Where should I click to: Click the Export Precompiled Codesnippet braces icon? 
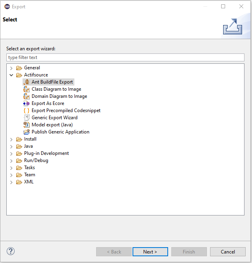[27, 111]
